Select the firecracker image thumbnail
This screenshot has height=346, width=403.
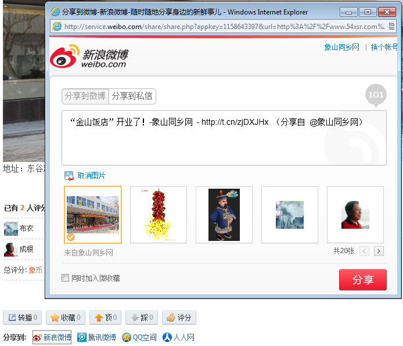click(159, 214)
